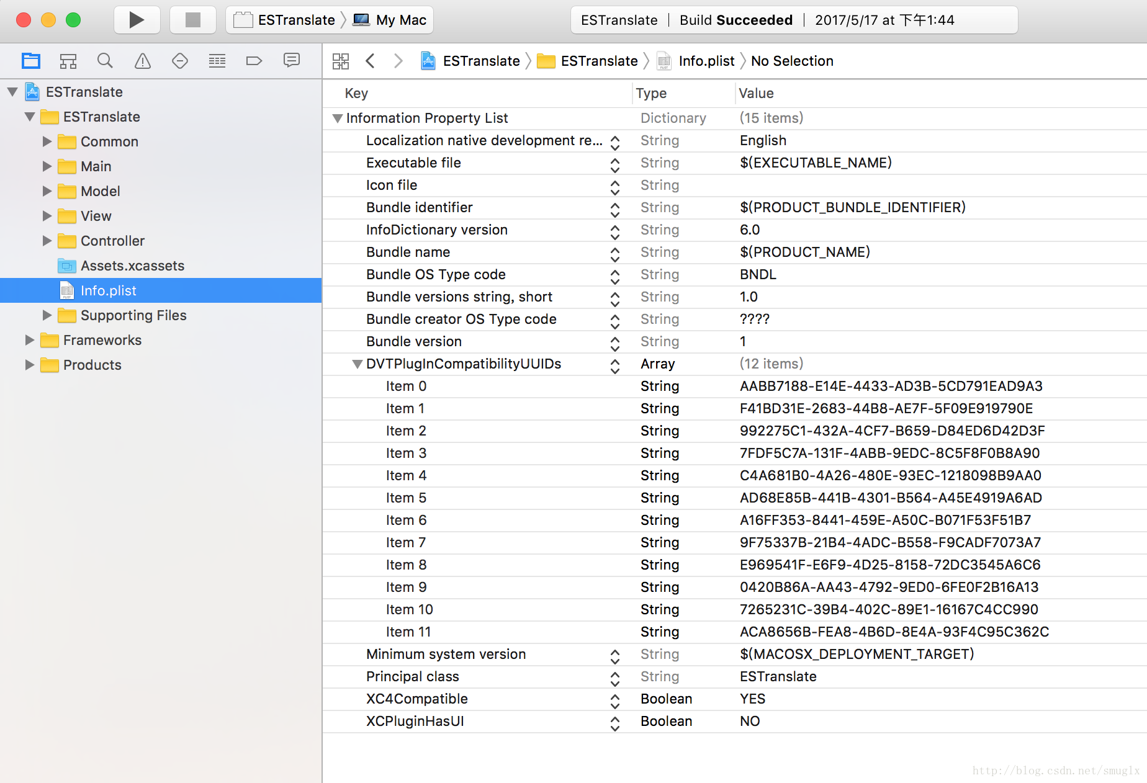This screenshot has width=1147, height=783.
Task: Select ESTranslate scheme in toolbar
Action: pyautogui.click(x=286, y=20)
